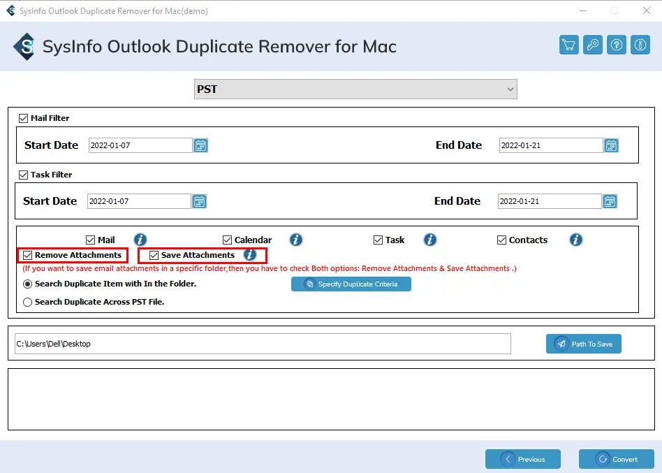Uncheck Remove Attachments
Image resolution: width=662 pixels, height=473 pixels.
(27, 255)
